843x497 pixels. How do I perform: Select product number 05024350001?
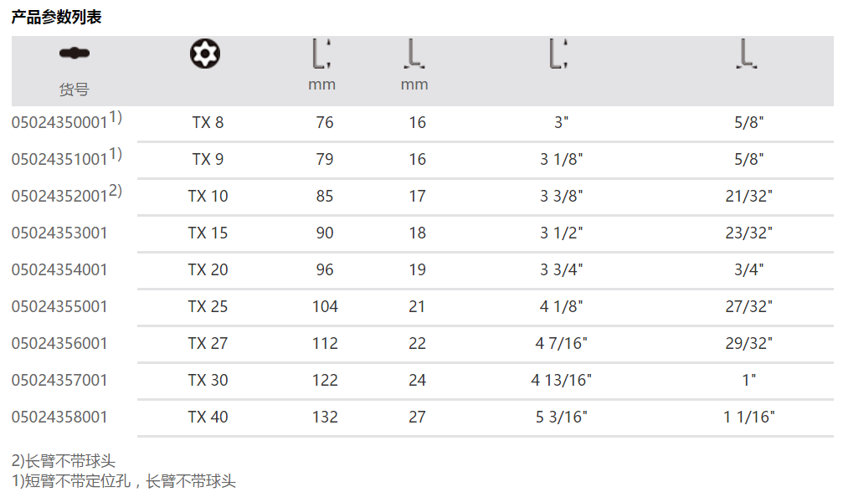(59, 123)
